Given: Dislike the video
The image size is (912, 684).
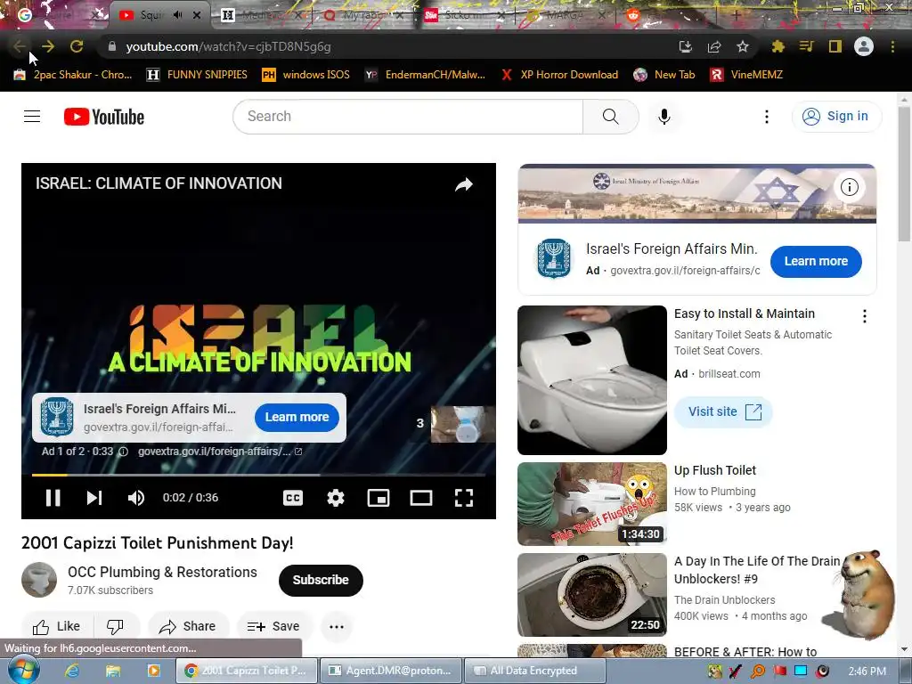Looking at the screenshot, I should pos(115,626).
